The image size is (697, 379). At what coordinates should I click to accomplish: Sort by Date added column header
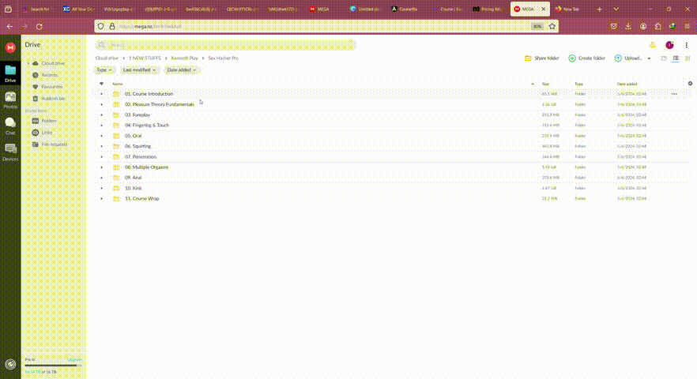(x=627, y=84)
